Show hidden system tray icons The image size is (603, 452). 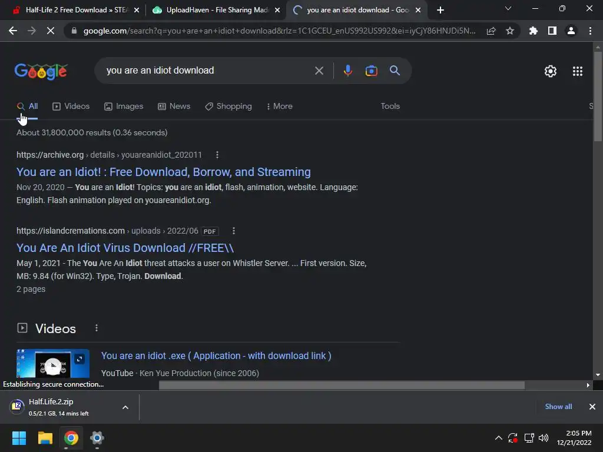[x=498, y=438]
